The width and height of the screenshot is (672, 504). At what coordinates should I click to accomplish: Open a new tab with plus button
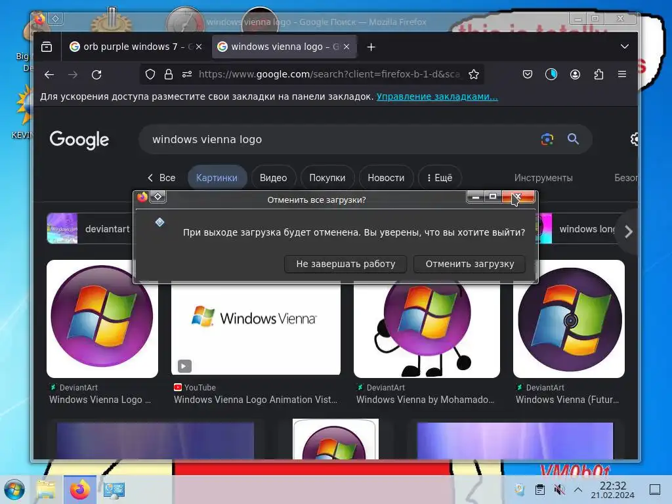(371, 47)
